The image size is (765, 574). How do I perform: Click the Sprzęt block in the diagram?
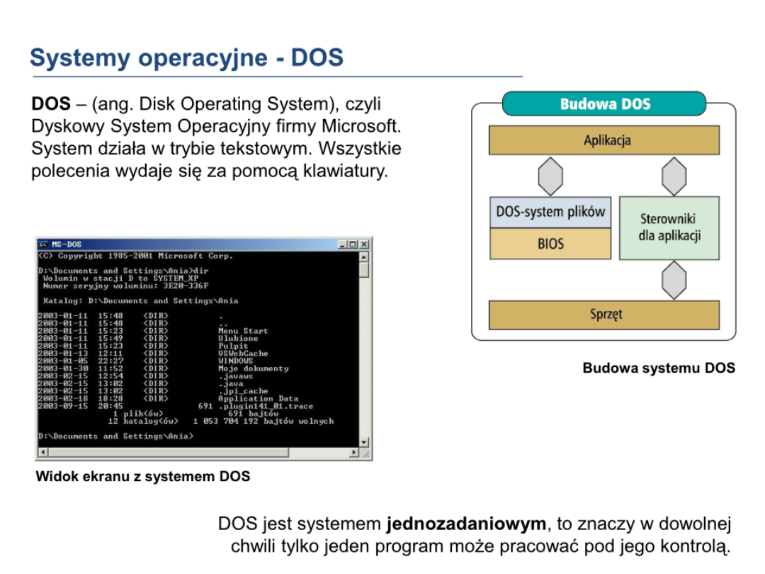pyautogui.click(x=603, y=315)
